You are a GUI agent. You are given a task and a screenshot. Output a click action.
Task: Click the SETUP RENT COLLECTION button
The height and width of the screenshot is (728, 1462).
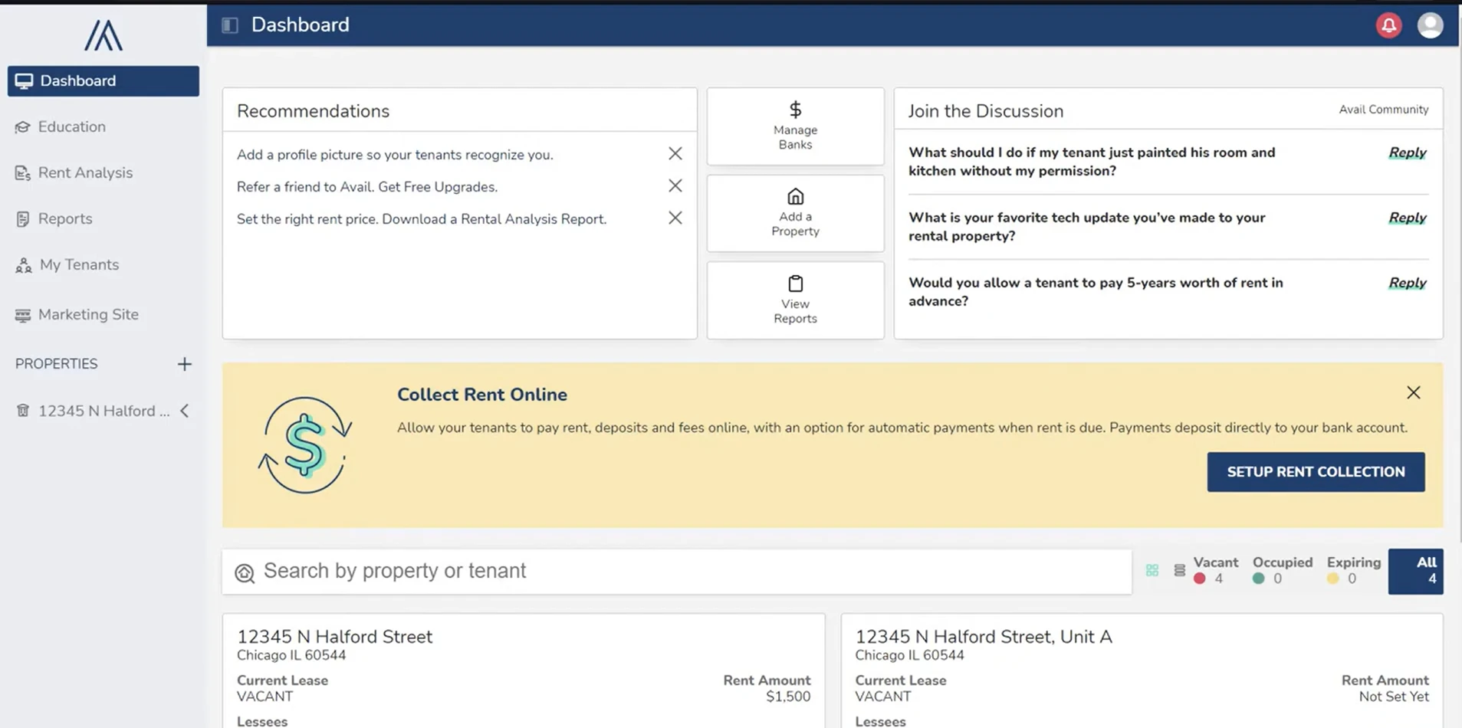coord(1315,471)
